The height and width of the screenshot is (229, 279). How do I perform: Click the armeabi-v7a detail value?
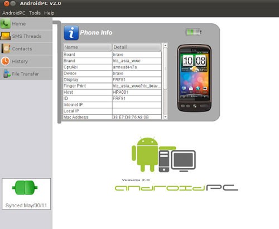pos(125,67)
